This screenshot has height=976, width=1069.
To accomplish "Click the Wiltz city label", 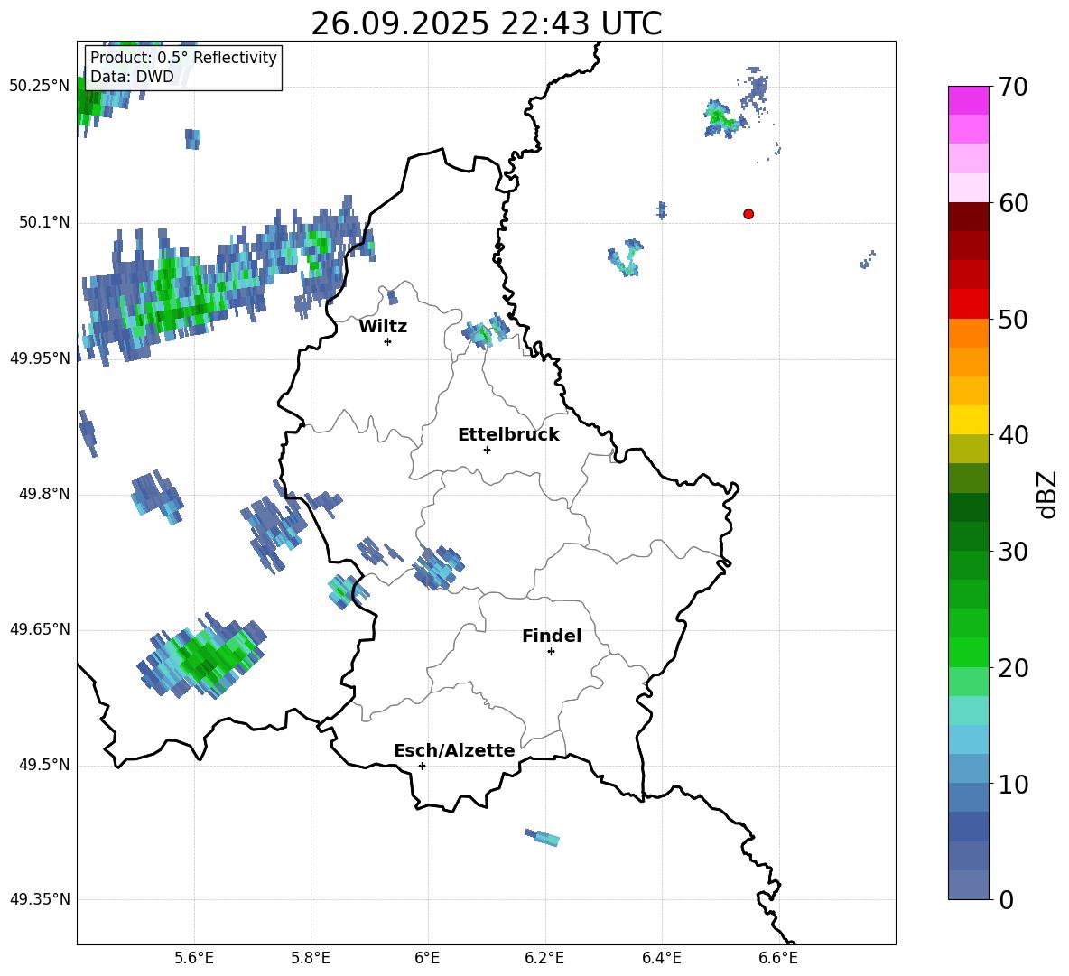I will (383, 327).
